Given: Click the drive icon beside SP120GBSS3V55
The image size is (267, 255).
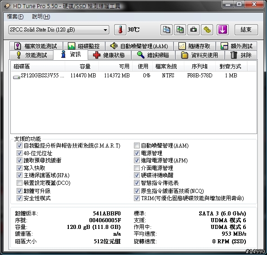Looking at the screenshot, I should point(17,77).
